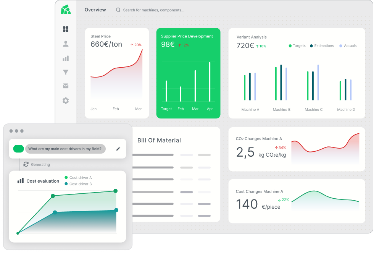The image size is (379, 261).
Task: Open the dashboard grid view icon
Action: (x=66, y=29)
